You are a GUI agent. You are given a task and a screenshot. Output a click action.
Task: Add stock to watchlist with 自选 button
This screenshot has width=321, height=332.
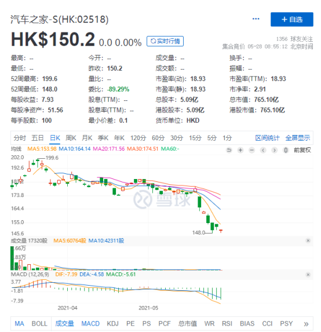(292, 20)
